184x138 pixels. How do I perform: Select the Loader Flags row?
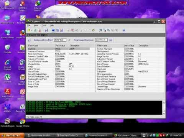pyautogui.click(x=130, y=87)
